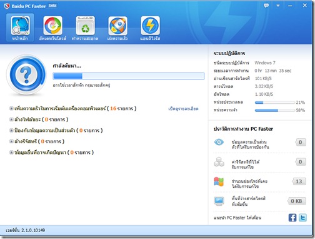Click the recommend PC Faster to friends text

(237, 218)
